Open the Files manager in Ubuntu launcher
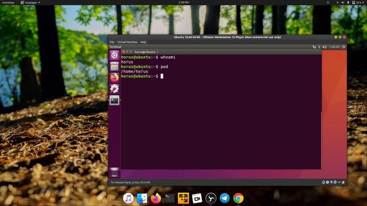367x206 pixels. point(115,66)
